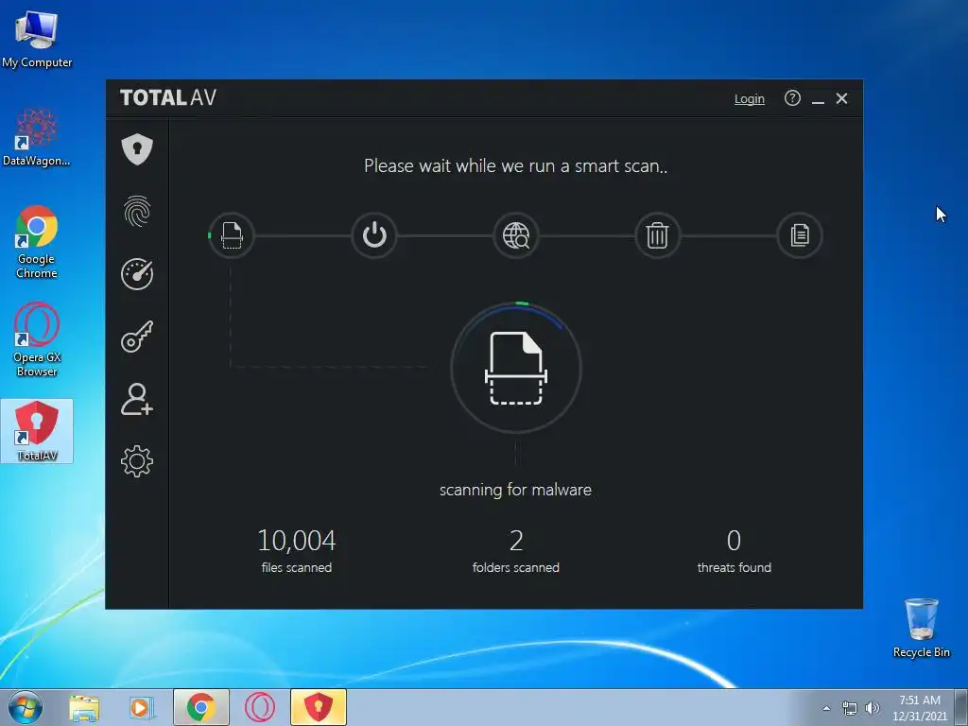Screen dimensions: 968x726
Task: Show hidden tray icons arrow
Action: click(826, 708)
